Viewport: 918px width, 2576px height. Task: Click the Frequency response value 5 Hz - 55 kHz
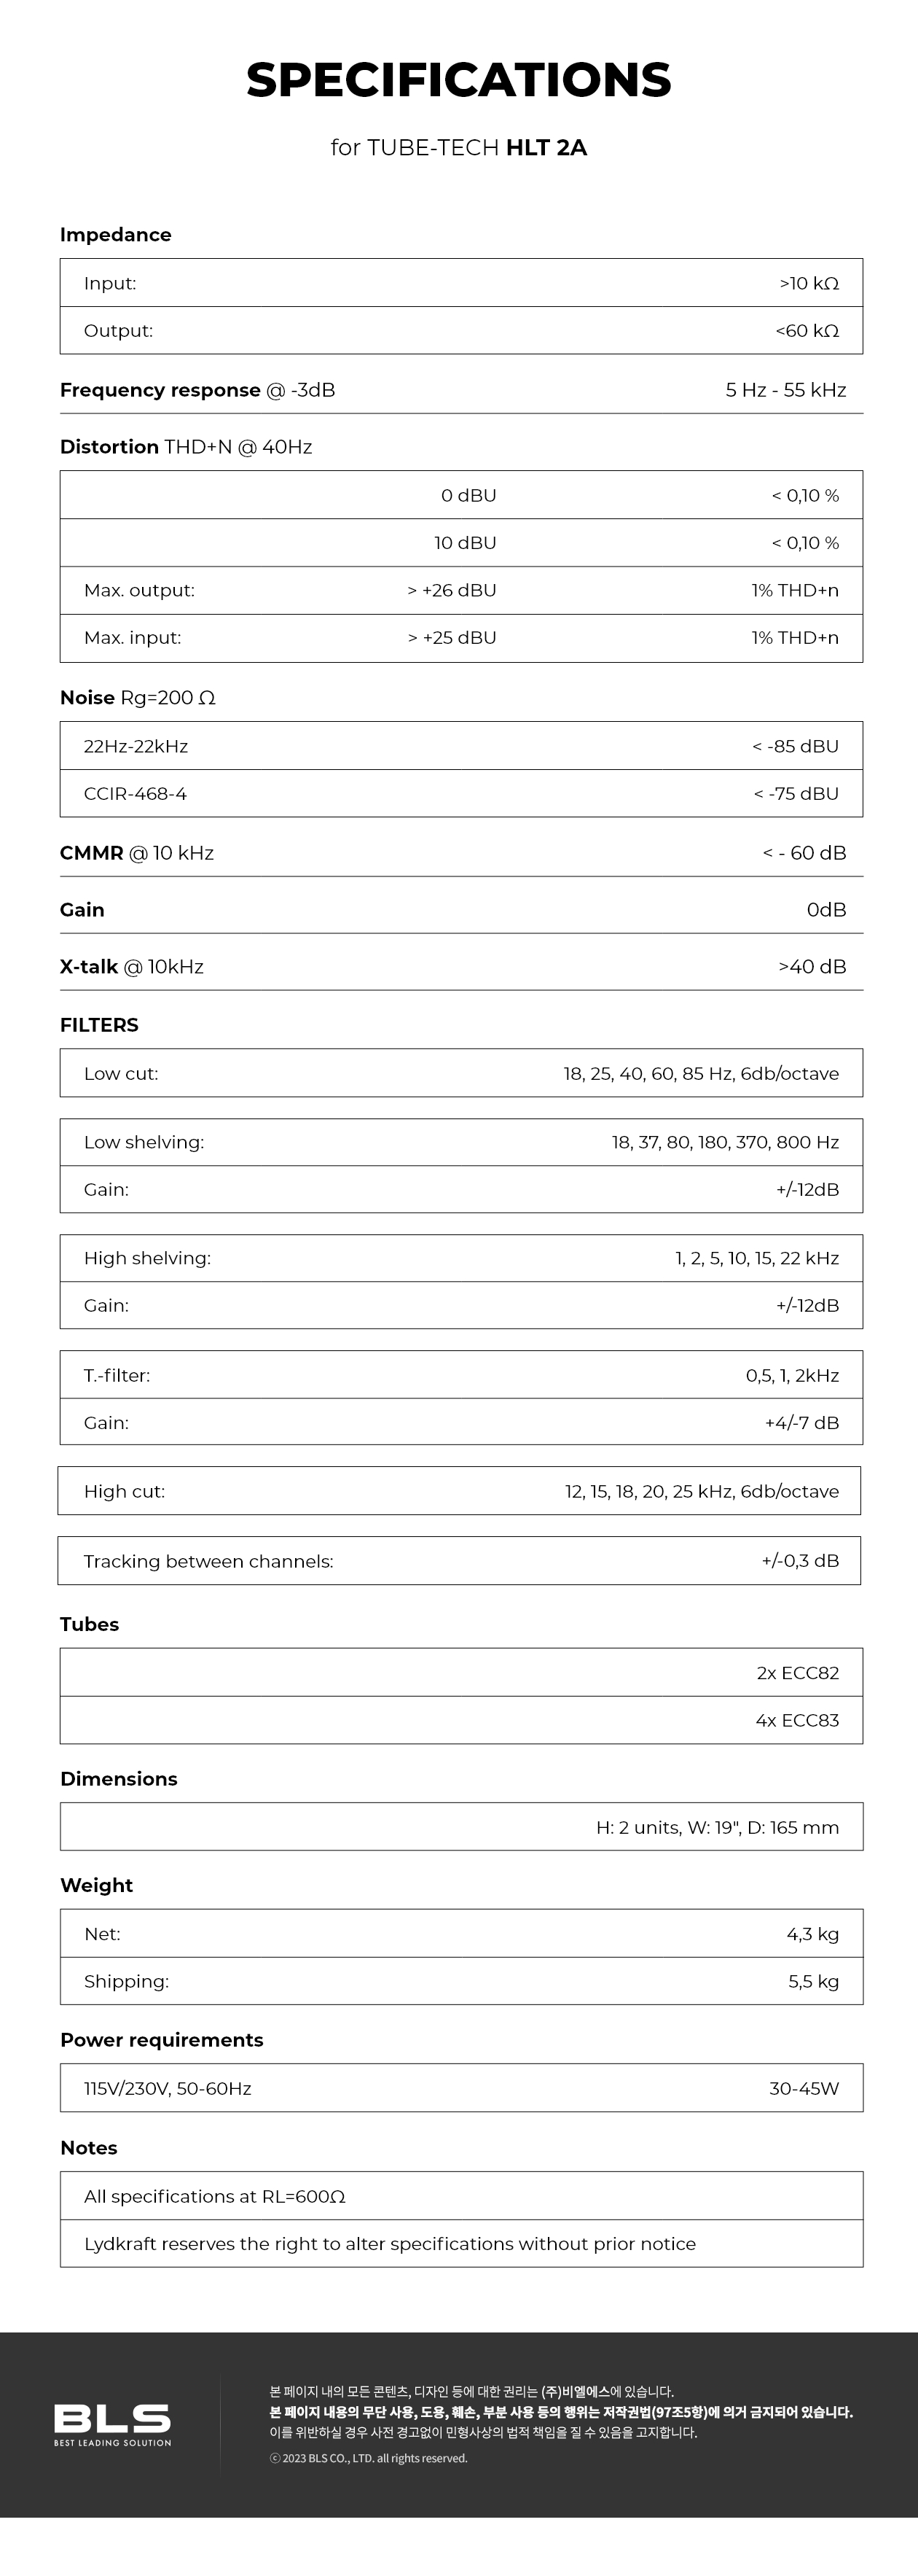785,390
